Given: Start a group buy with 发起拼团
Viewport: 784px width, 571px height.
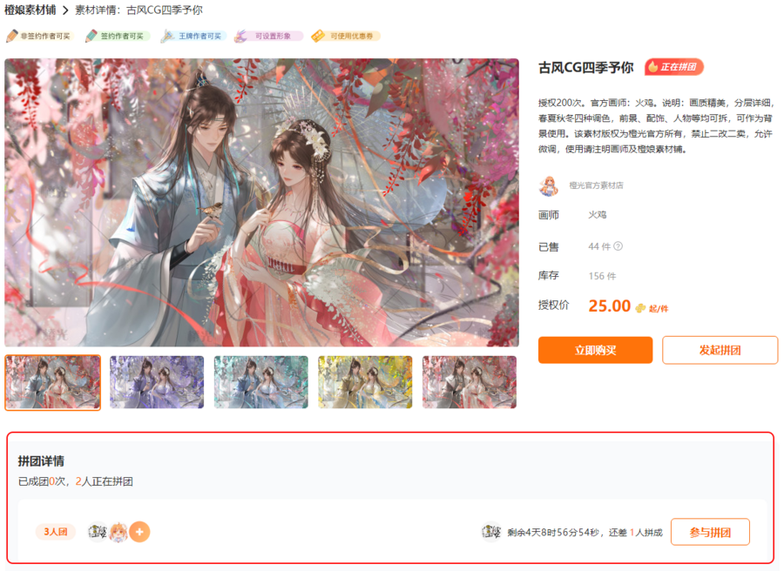Looking at the screenshot, I should 720,350.
